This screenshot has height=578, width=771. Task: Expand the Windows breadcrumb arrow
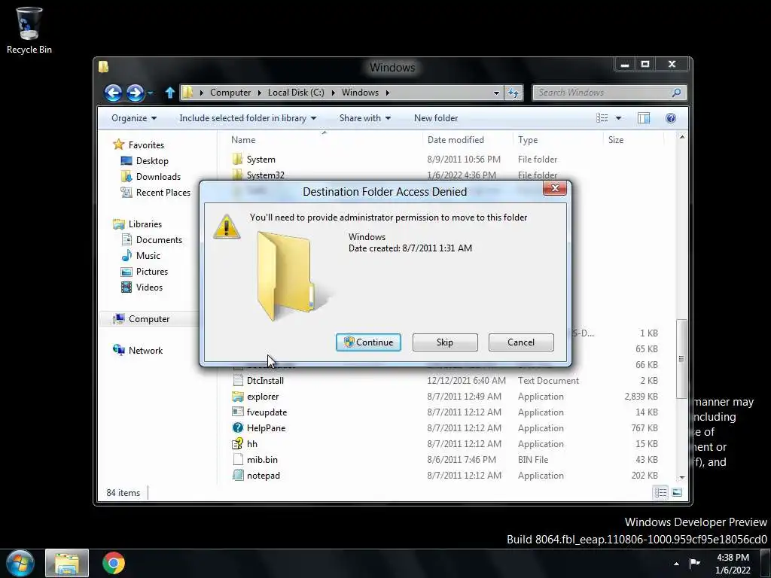pos(388,93)
